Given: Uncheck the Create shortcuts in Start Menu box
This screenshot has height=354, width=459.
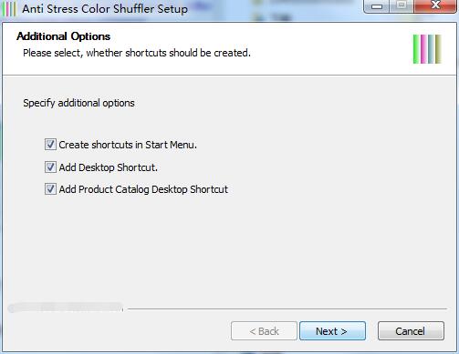Looking at the screenshot, I should (x=50, y=145).
